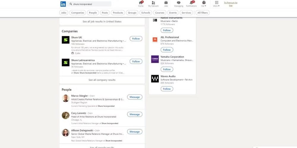Open the Shure UK logo
Viewport: 297px width, 148px height.
pyautogui.click(x=66, y=40)
